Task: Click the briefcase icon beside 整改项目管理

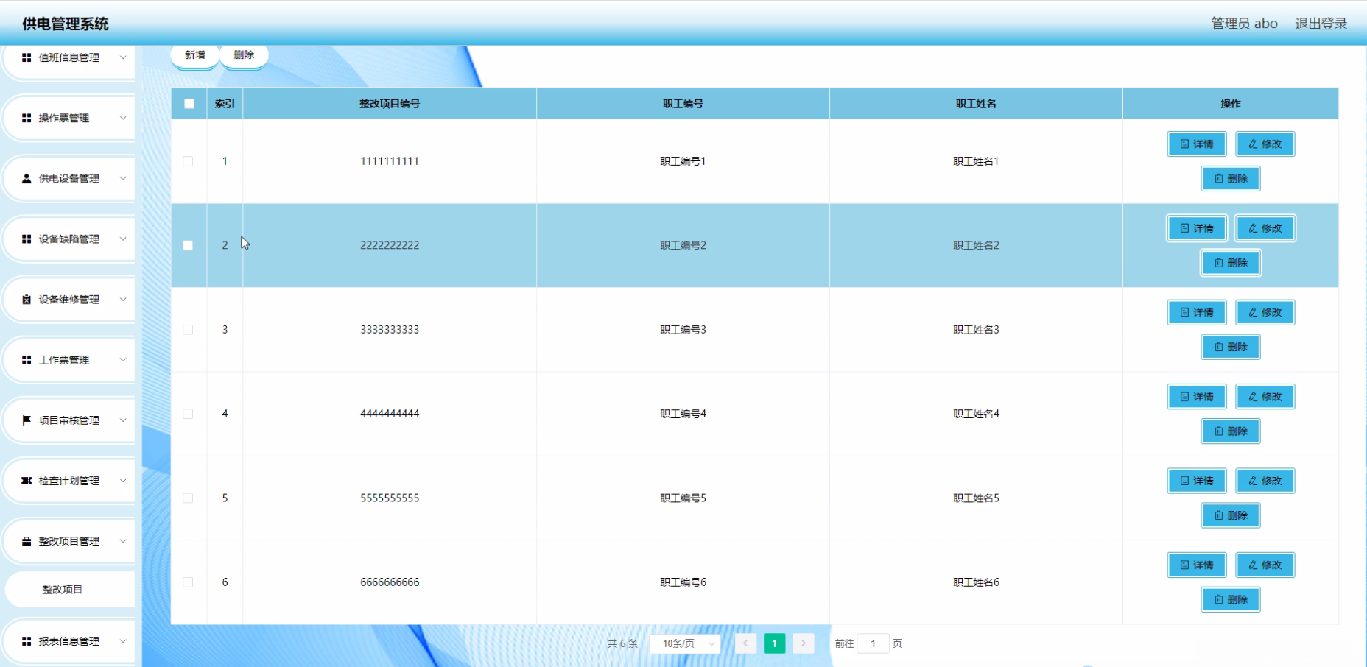Action: tap(27, 541)
